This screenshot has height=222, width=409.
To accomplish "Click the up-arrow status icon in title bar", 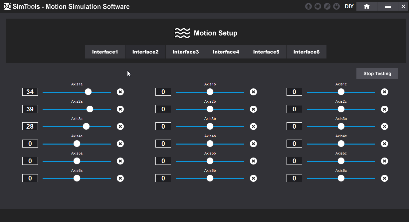I will (x=308, y=6).
